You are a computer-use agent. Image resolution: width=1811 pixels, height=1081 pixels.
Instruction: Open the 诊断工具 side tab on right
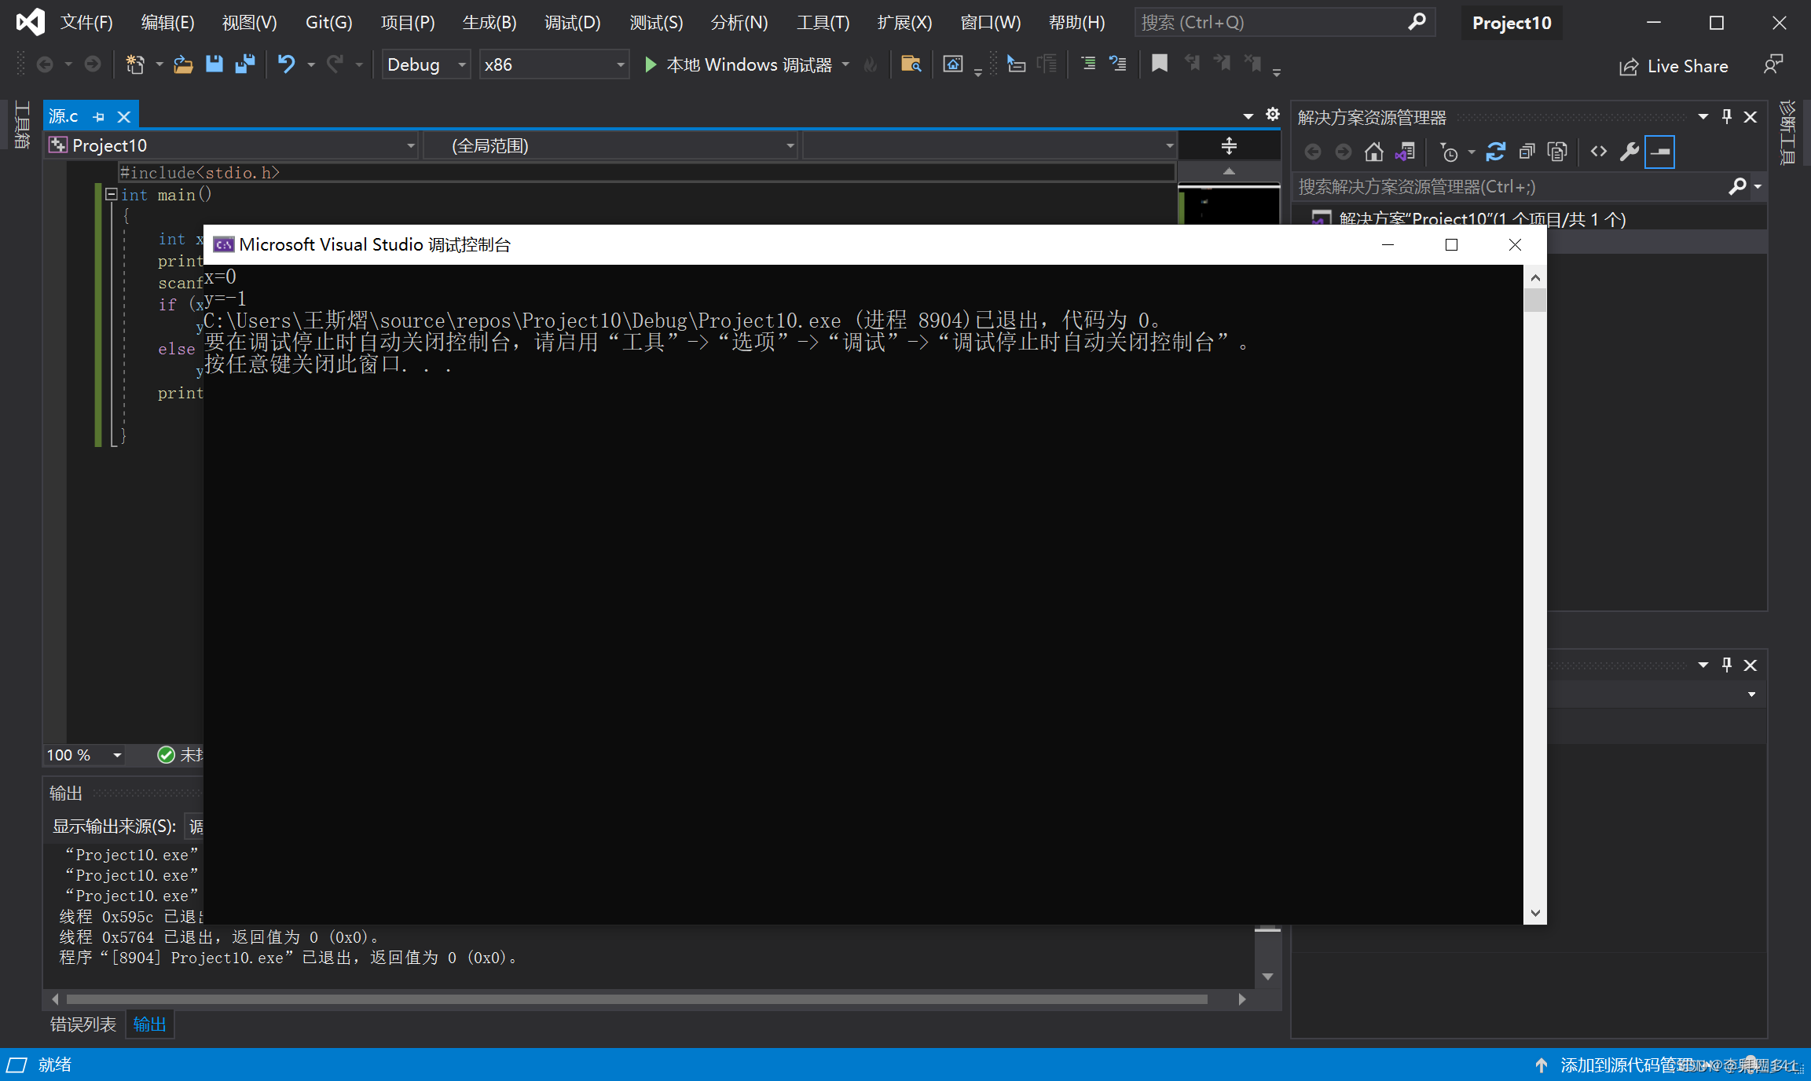click(1787, 132)
